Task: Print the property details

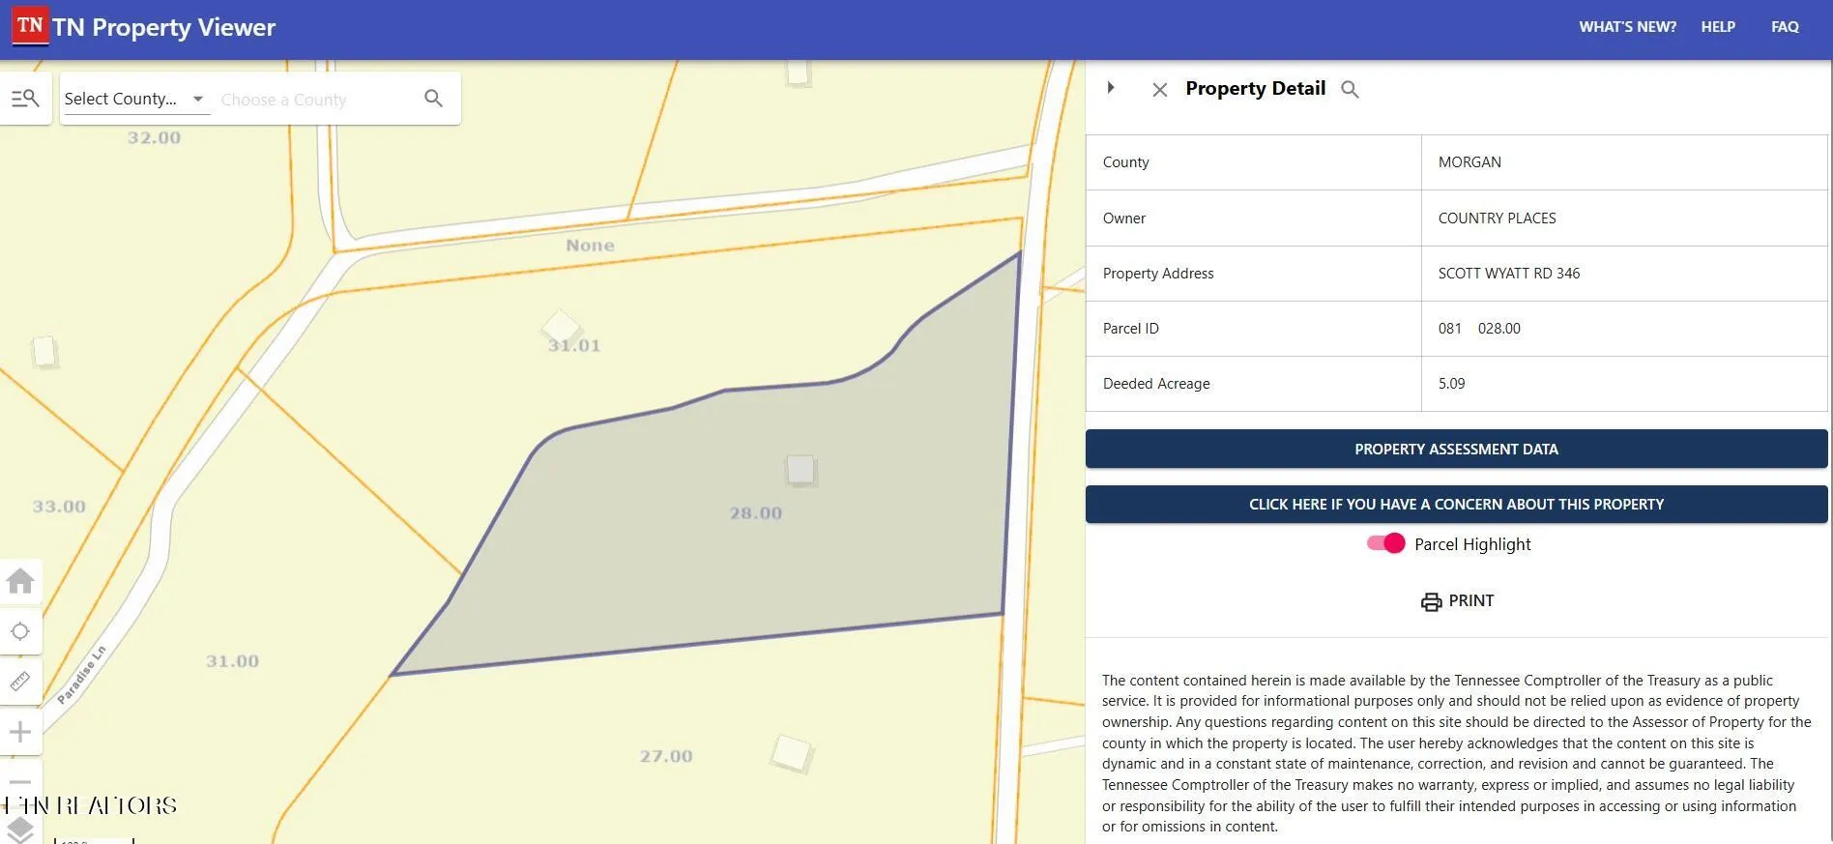Action: (1457, 601)
